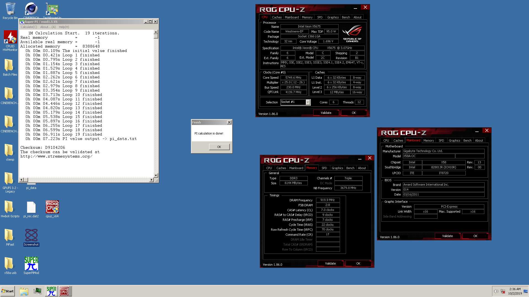Open Mainboard tab in top CPU-Z window
This screenshot has width=529, height=297.
(x=292, y=17)
